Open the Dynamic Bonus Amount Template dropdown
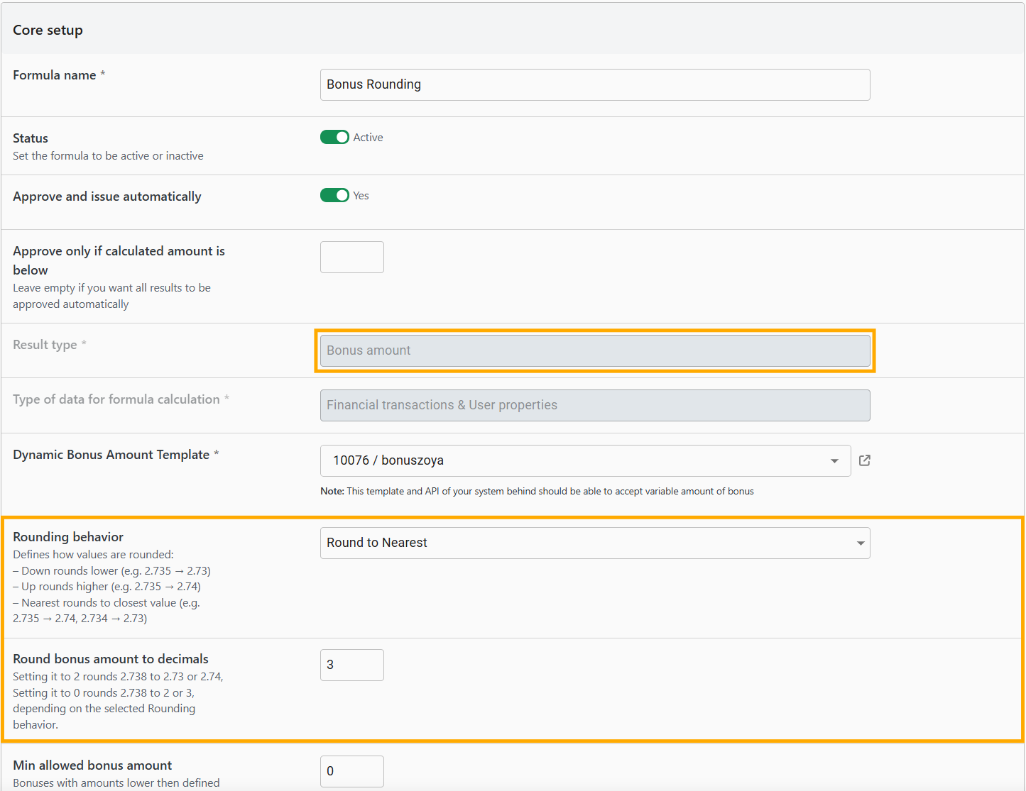The image size is (1026, 791). click(x=584, y=460)
